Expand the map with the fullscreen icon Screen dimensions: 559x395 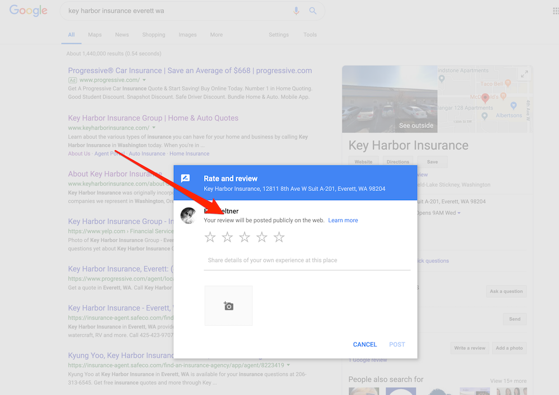coord(524,74)
